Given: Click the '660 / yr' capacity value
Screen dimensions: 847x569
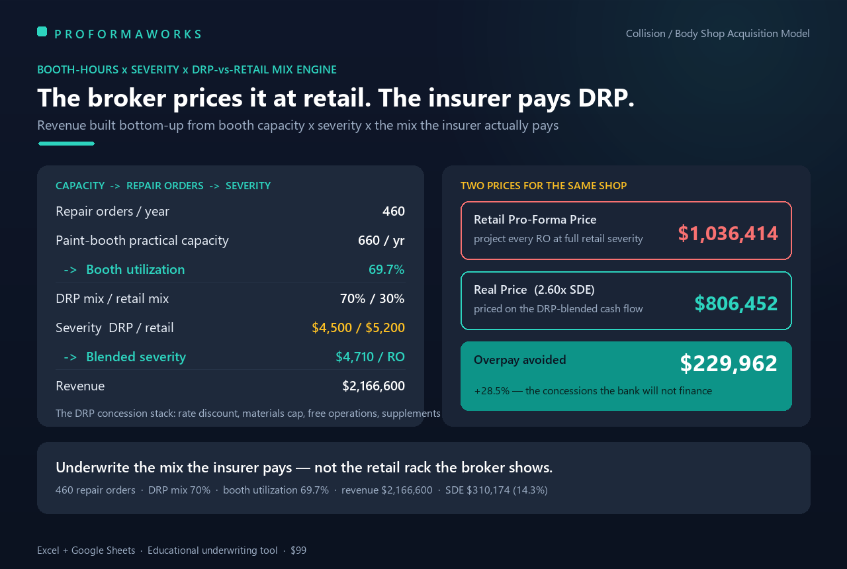Looking at the screenshot, I should 381,241.
